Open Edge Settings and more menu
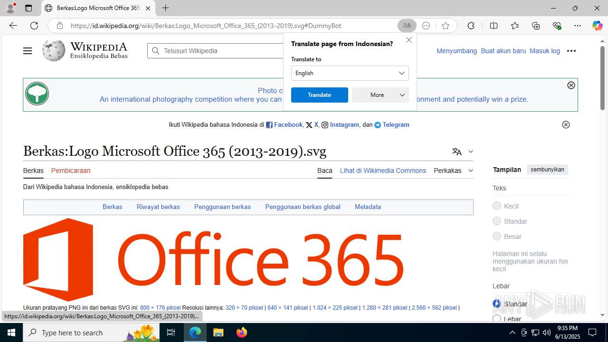This screenshot has height=342, width=608. pyautogui.click(x=578, y=26)
